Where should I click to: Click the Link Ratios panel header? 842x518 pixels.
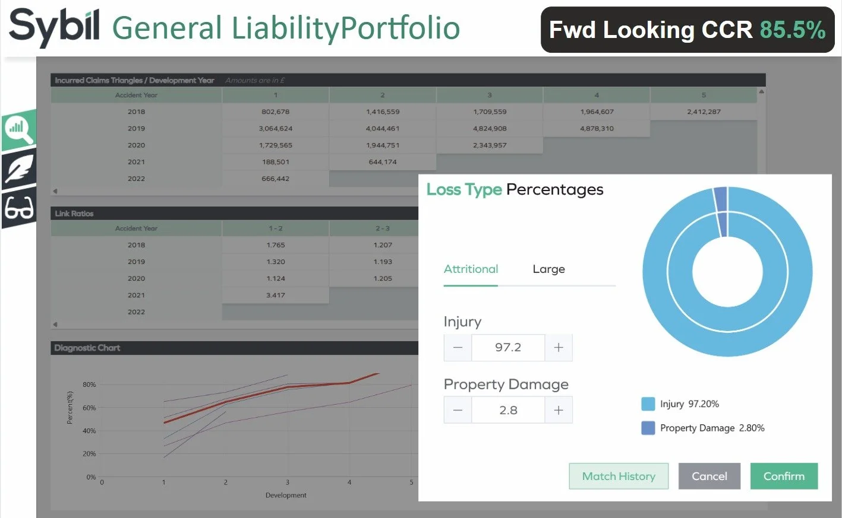(x=235, y=214)
